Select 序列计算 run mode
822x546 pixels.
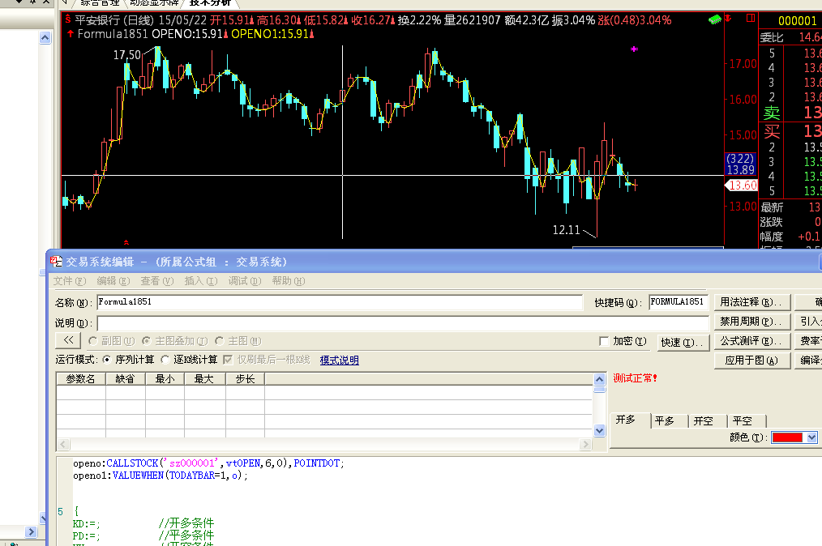pos(107,360)
